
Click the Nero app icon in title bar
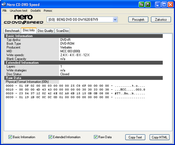tap(4, 4)
